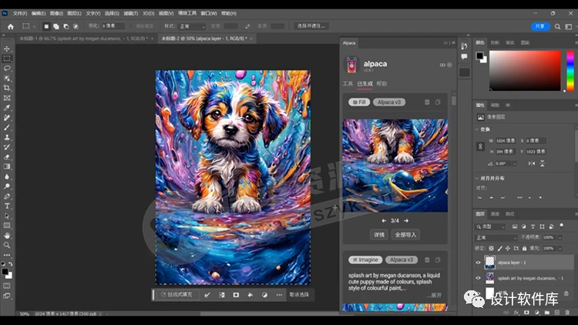Select the Object Selection tool
This screenshot has width=578, height=325.
click(x=7, y=78)
